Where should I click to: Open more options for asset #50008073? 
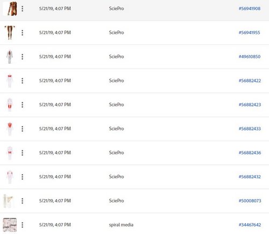coord(23,201)
